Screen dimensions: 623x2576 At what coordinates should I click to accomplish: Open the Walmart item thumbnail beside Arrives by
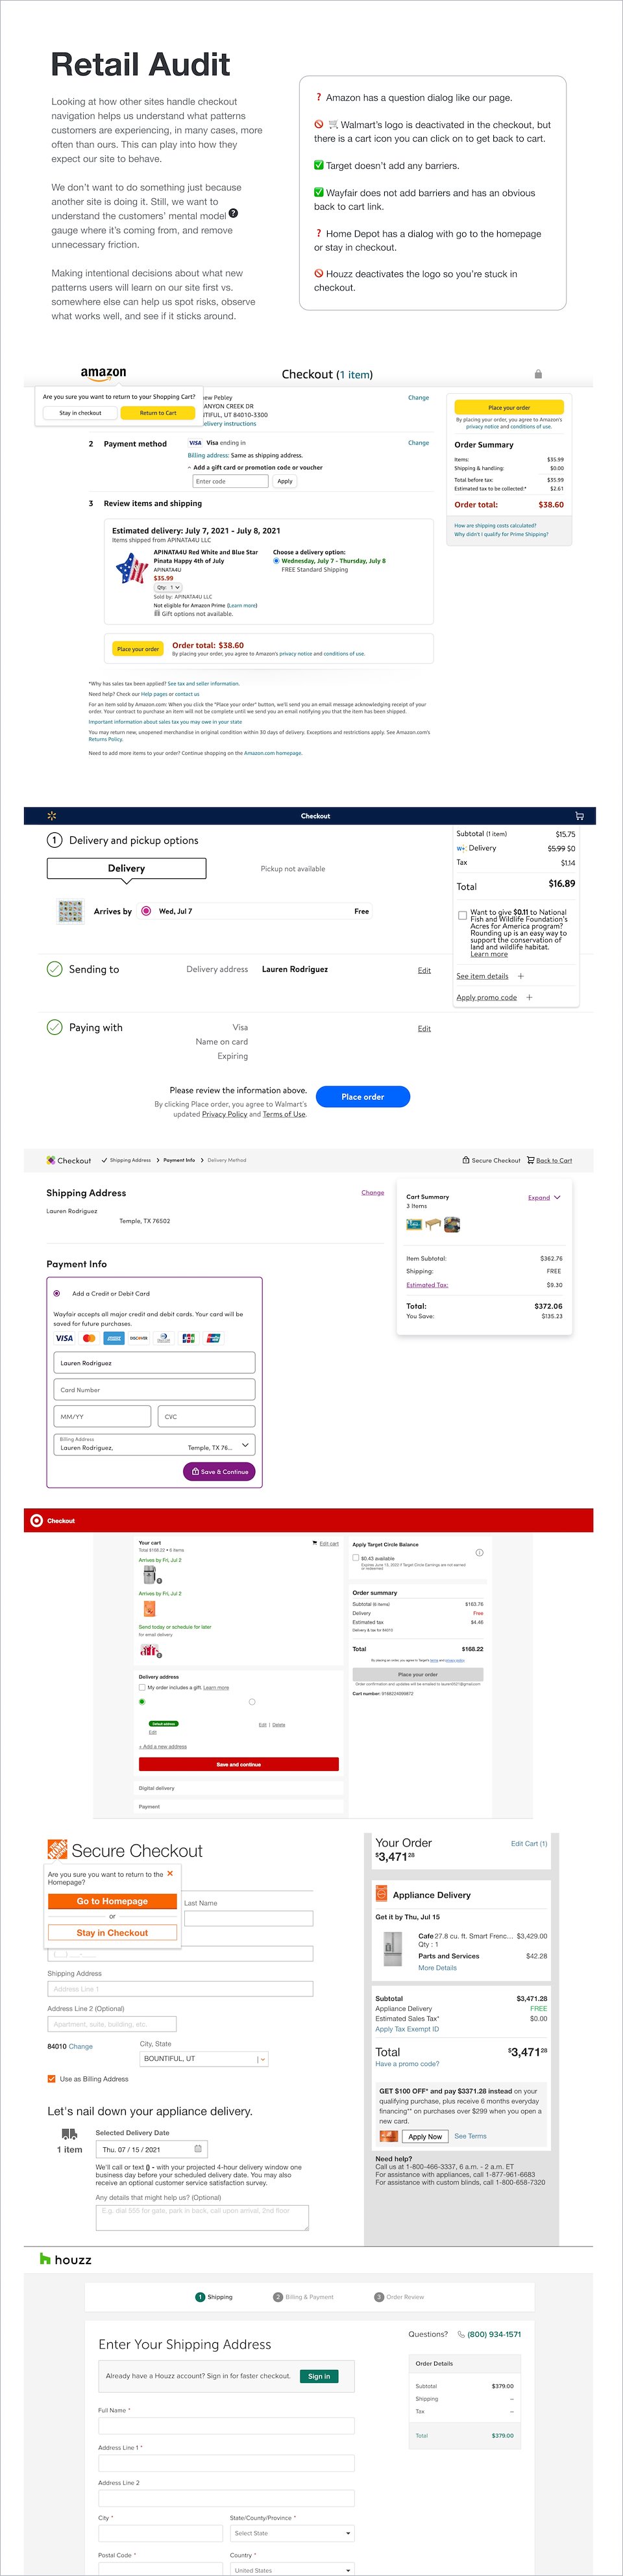pyautogui.click(x=71, y=911)
